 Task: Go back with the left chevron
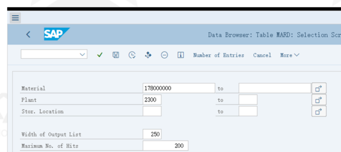coord(28,35)
